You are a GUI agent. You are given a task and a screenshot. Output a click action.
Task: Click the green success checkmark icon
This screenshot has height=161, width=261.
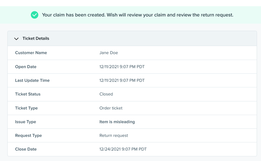[x=35, y=15]
